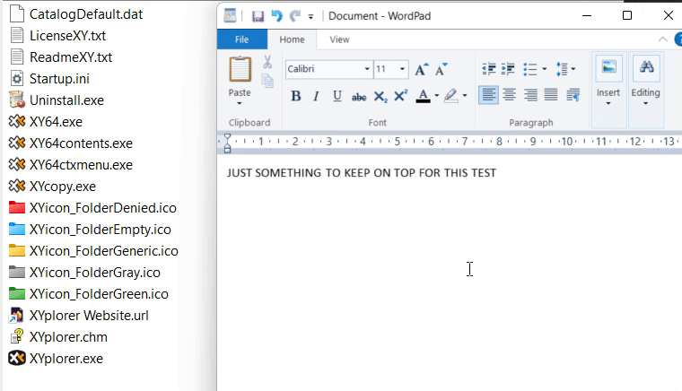Grow the font size
The image size is (682, 391).
pos(421,69)
